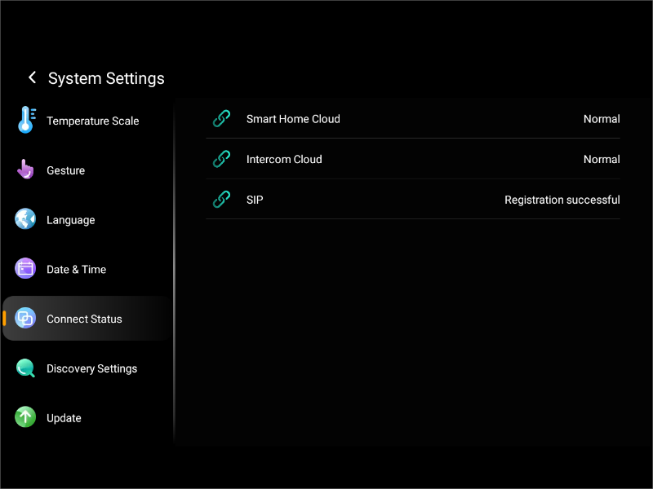This screenshot has height=489, width=653.
Task: Click the SIP link icon
Action: pos(221,200)
